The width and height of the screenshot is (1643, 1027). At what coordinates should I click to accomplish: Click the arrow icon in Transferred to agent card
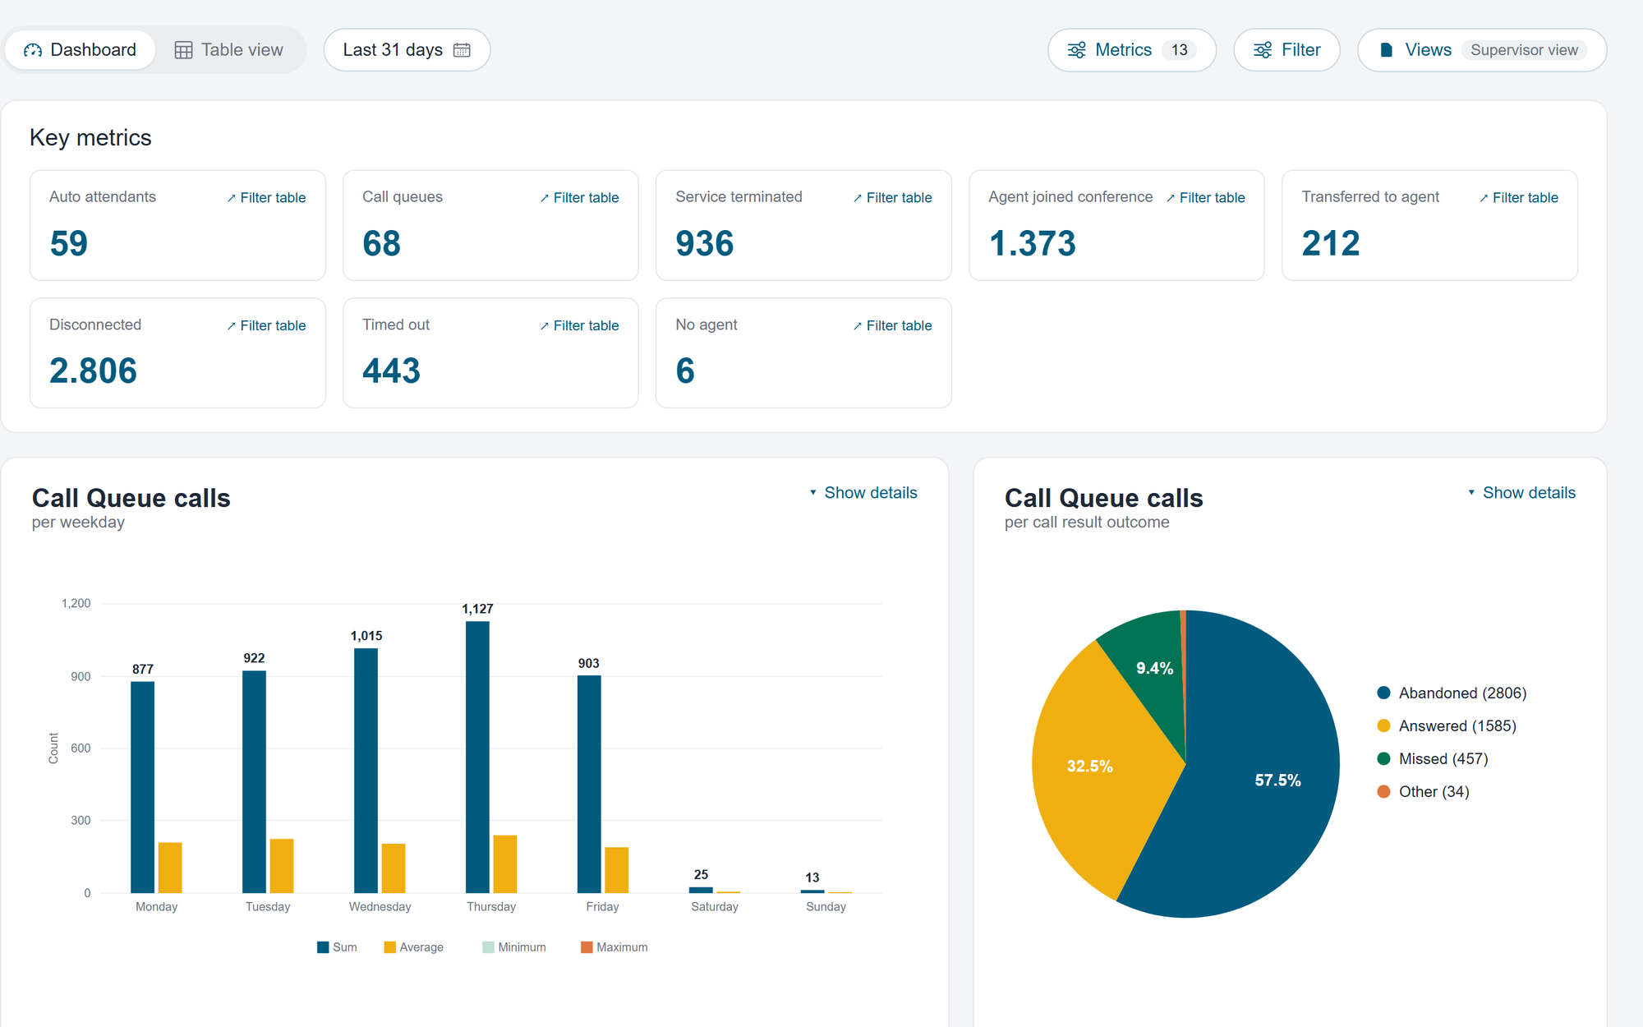1484,198
